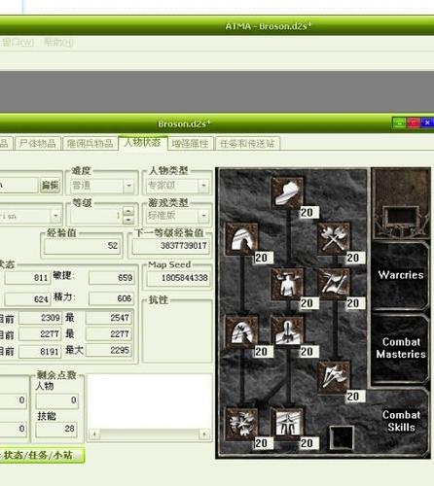Open the 人物状态 tab
Viewport: 434px width, 486px height.
tap(143, 143)
